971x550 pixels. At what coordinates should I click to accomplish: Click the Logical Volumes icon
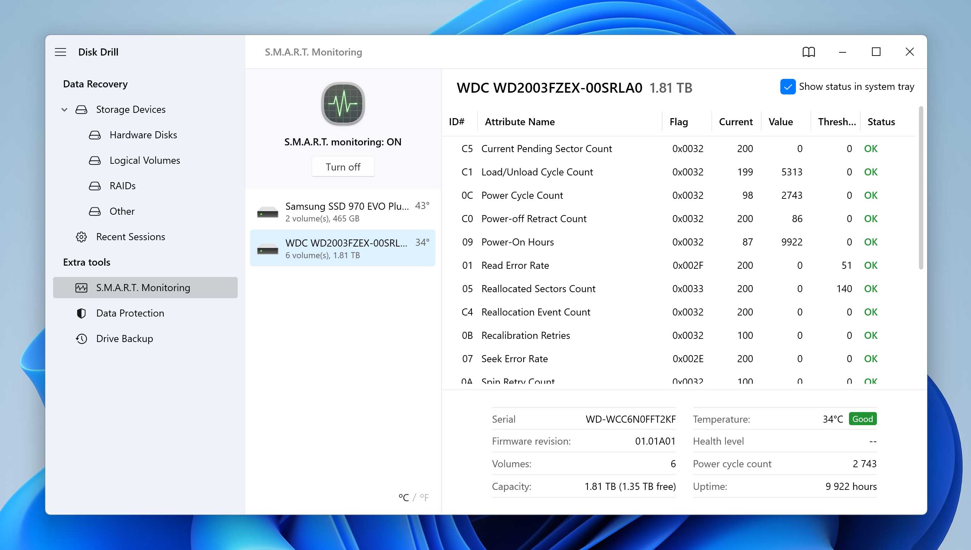[96, 160]
